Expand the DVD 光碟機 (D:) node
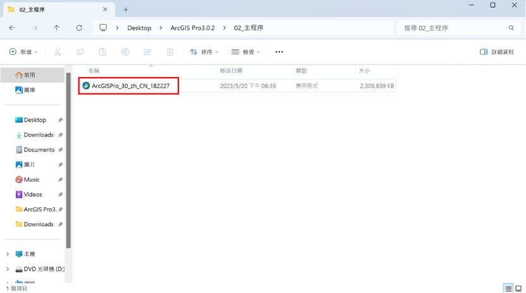526x293 pixels. click(8, 269)
